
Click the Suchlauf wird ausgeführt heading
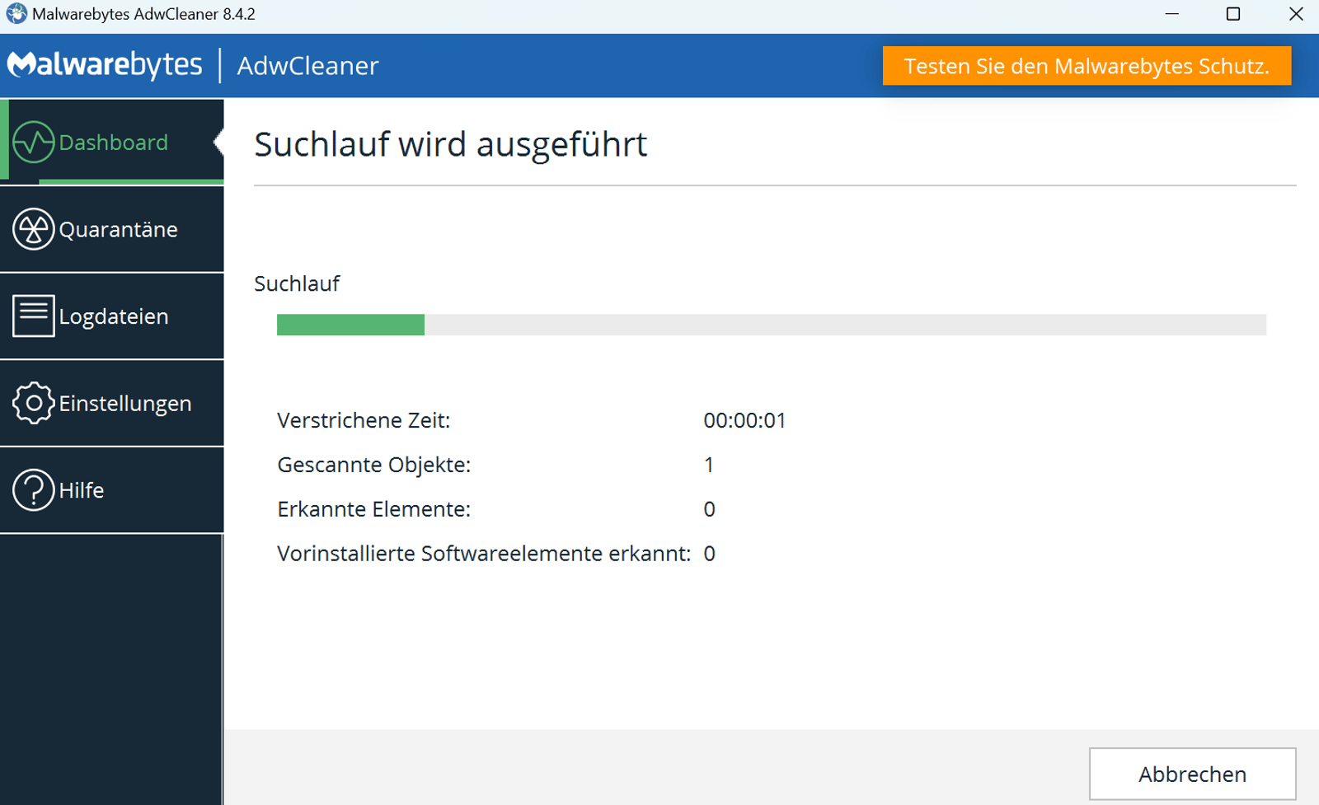(451, 144)
